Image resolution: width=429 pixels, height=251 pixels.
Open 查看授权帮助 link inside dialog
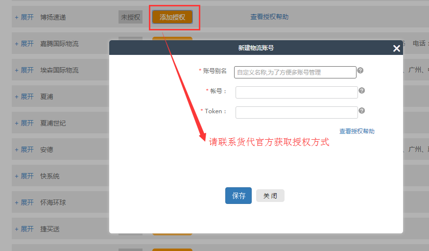coord(357,131)
